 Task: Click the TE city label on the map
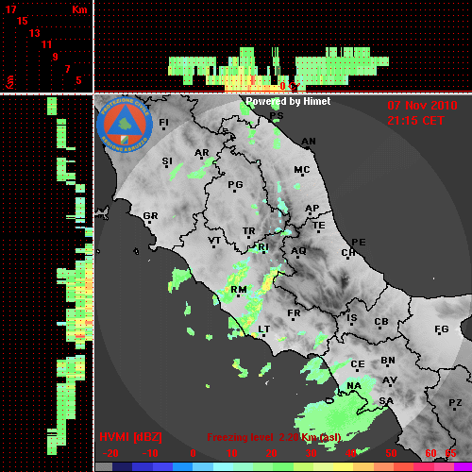[319, 226]
